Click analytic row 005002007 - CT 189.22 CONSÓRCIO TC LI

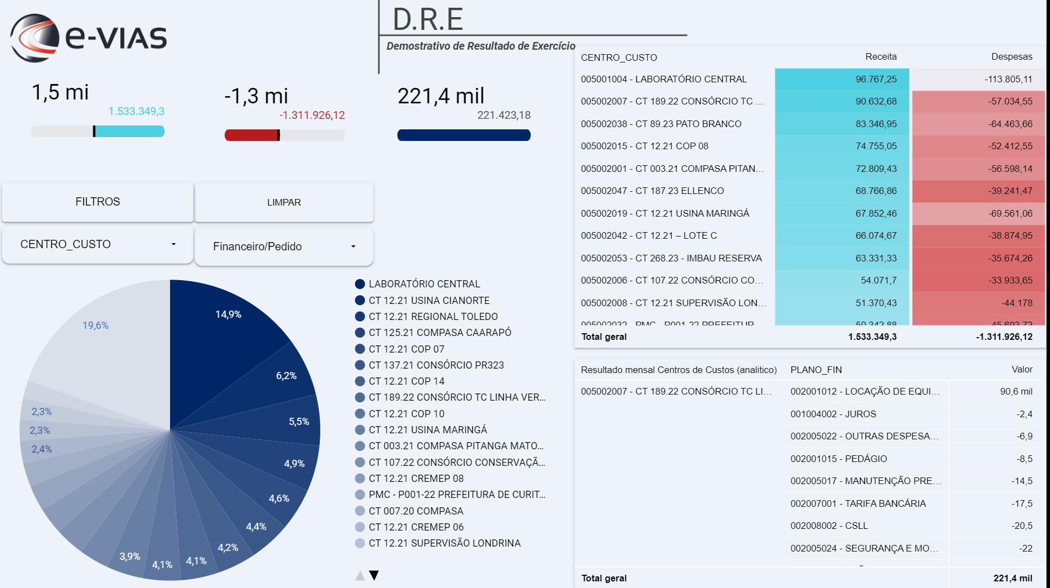[x=677, y=391]
